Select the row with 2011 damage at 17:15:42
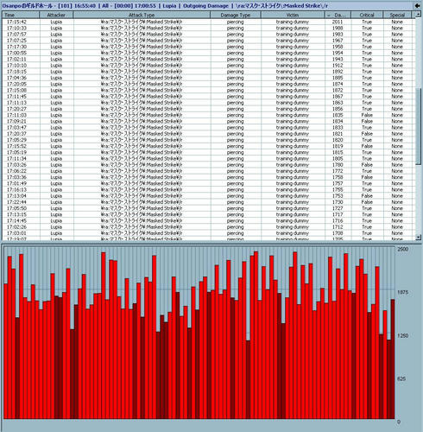 (207, 22)
